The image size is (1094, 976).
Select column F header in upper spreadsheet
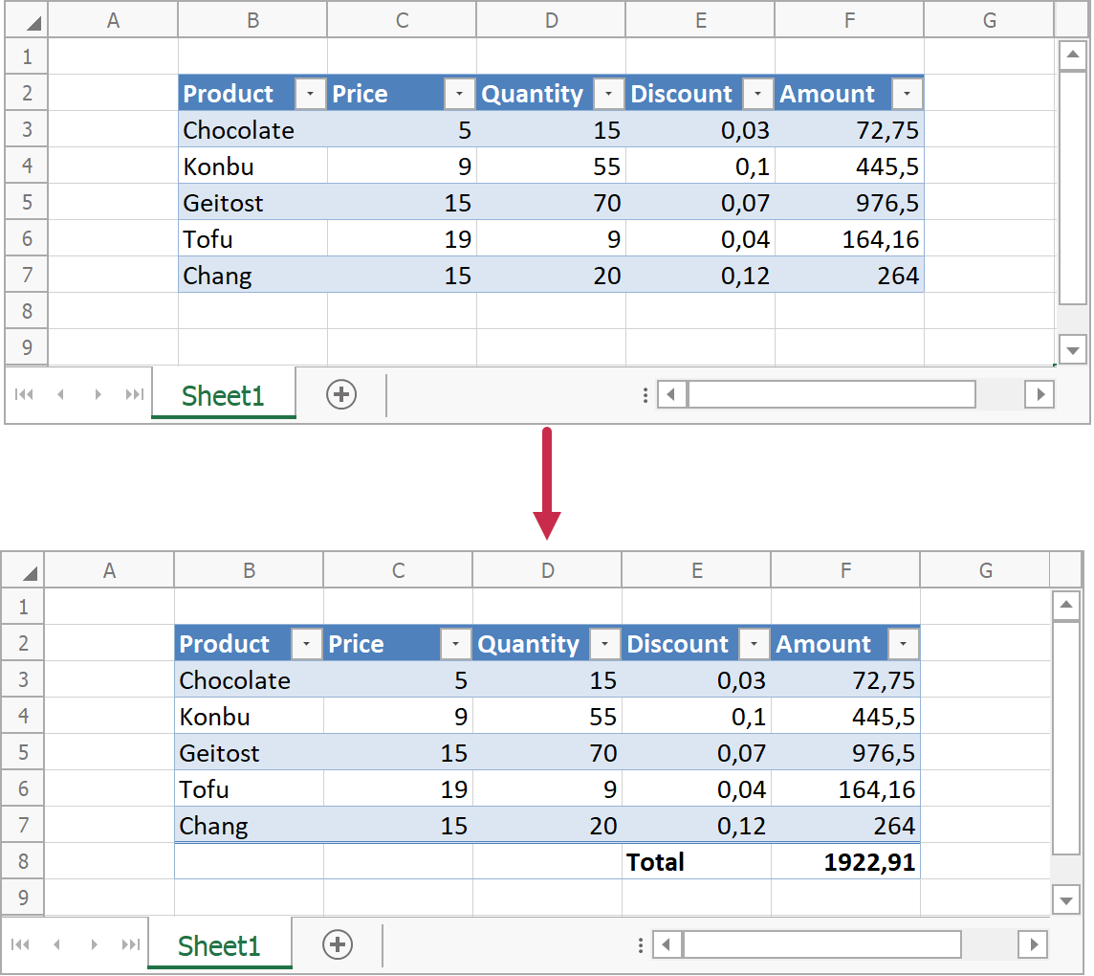tap(849, 20)
